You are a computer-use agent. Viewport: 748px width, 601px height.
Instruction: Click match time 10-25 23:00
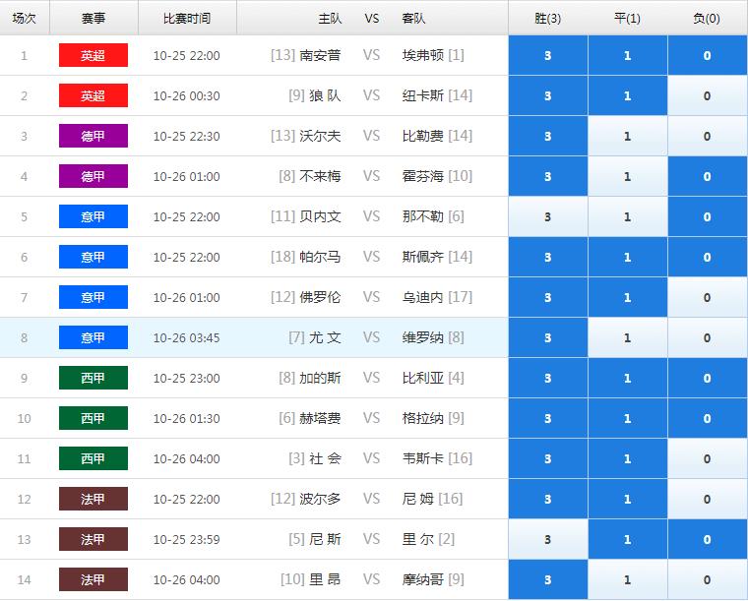(187, 379)
